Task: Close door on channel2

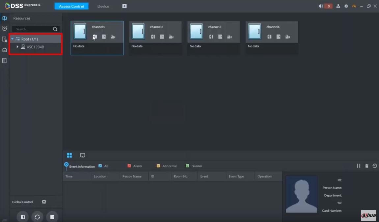Action: tap(162, 37)
